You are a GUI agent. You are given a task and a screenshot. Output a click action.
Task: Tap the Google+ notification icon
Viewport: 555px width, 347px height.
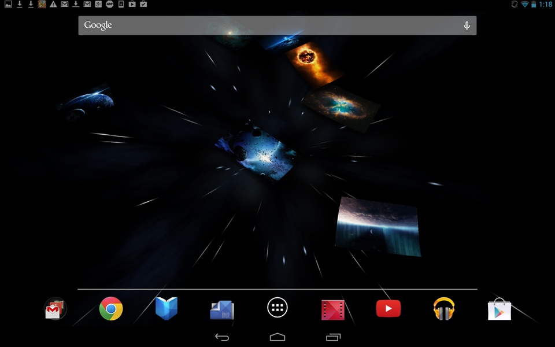click(98, 4)
